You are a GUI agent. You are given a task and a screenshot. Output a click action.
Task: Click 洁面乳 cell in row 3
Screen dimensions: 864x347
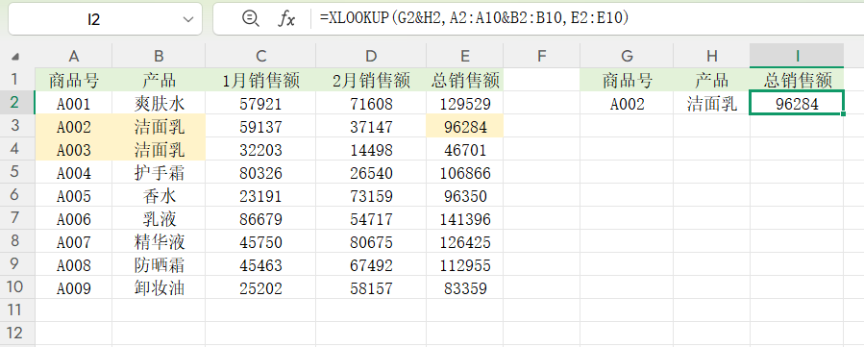tap(159, 126)
